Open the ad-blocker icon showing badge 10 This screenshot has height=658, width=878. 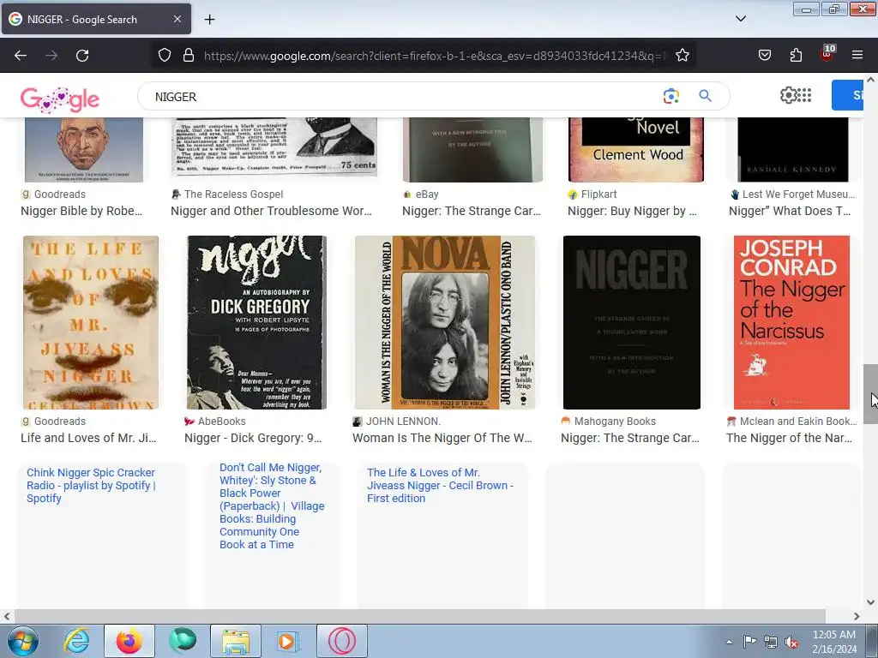point(827,53)
